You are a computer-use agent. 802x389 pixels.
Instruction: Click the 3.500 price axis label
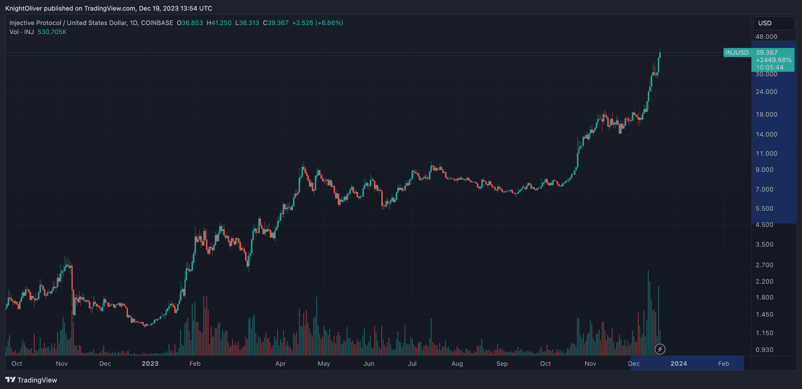(764, 244)
